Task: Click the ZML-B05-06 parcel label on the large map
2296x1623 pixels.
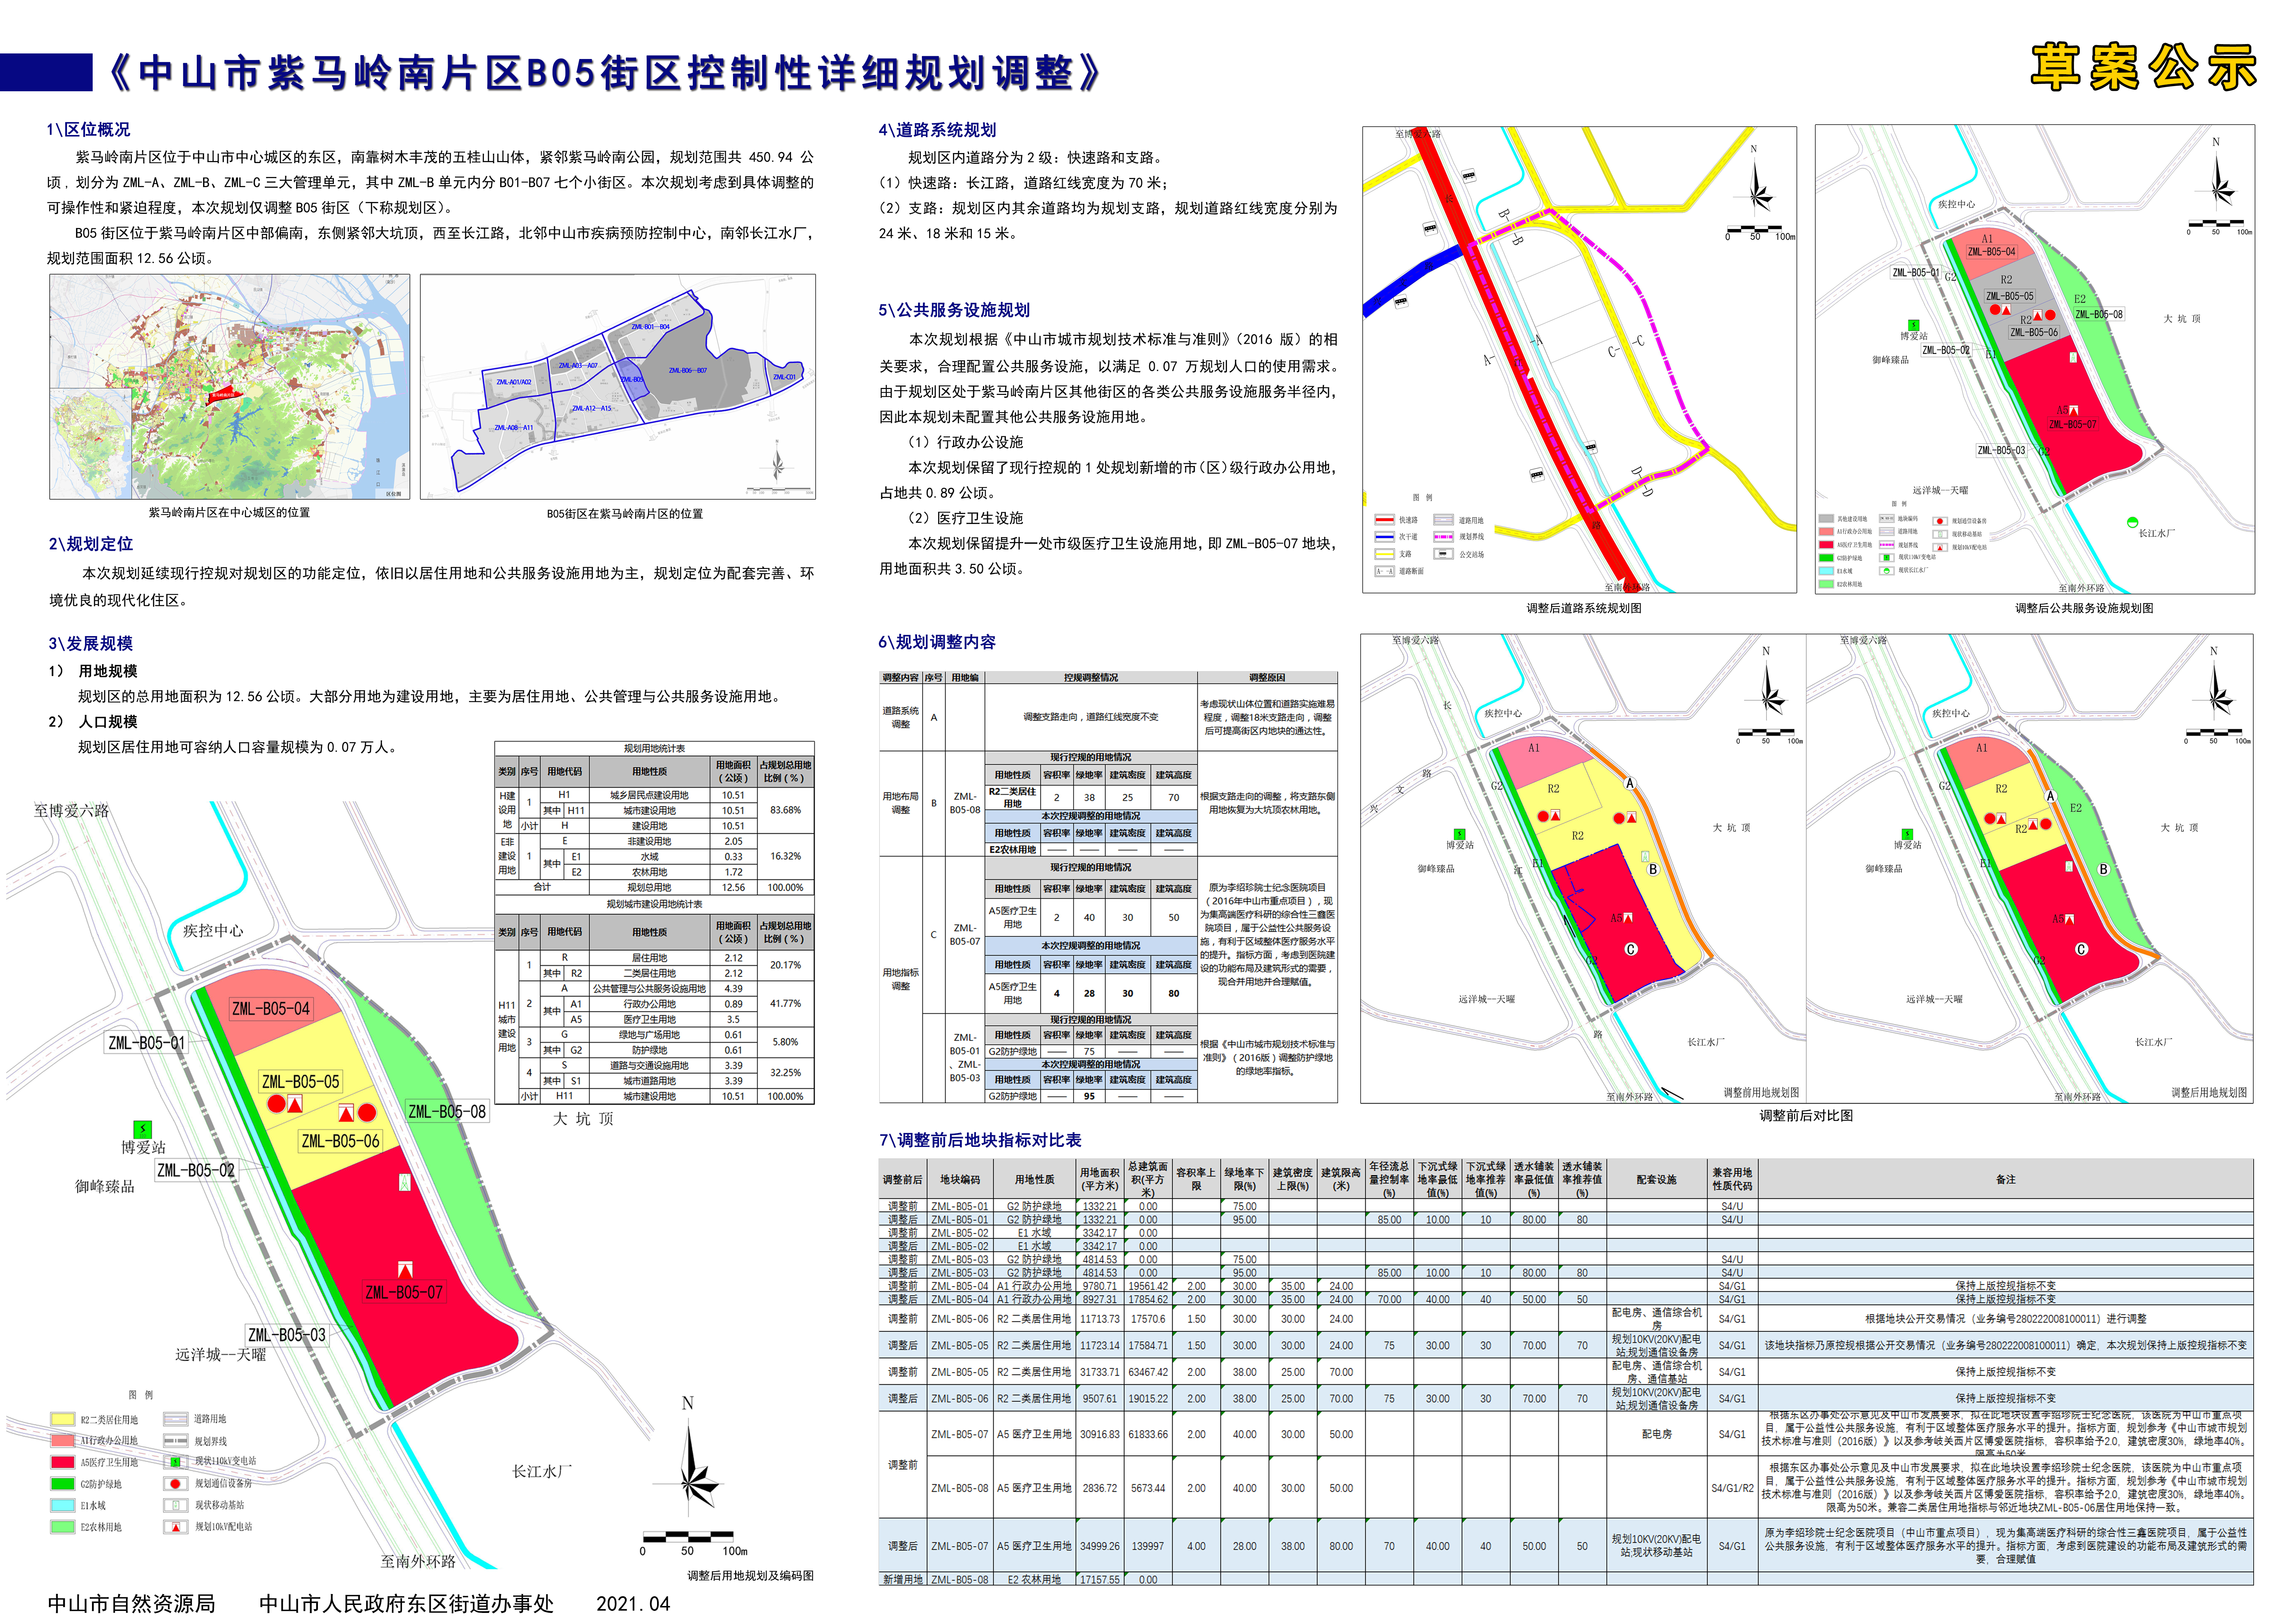Action: point(340,1141)
